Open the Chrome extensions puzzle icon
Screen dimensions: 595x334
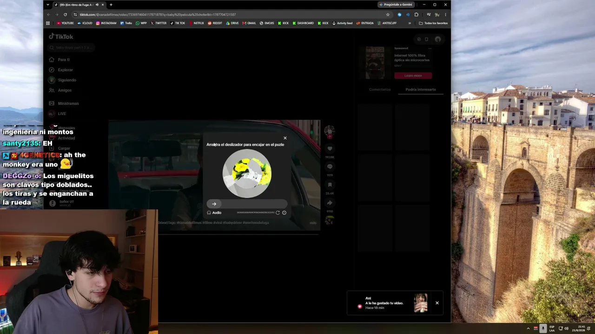pos(416,14)
